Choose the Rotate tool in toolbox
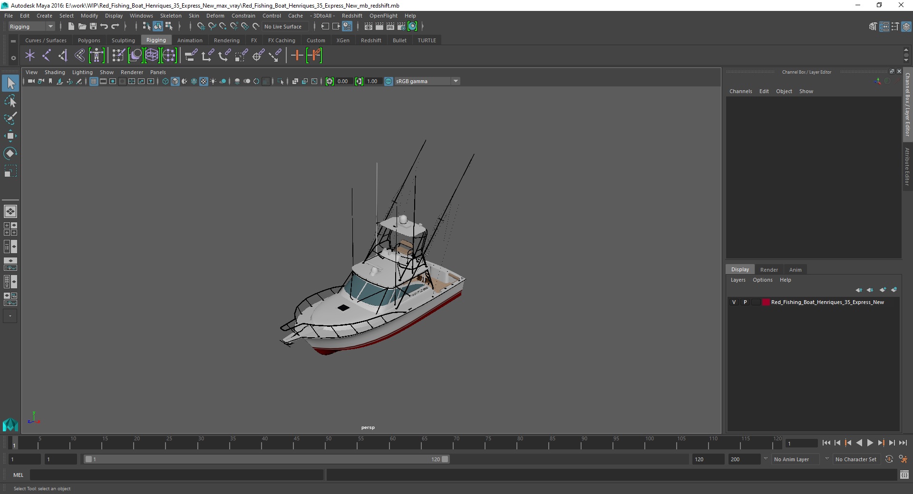The width and height of the screenshot is (913, 494). pos(10,153)
